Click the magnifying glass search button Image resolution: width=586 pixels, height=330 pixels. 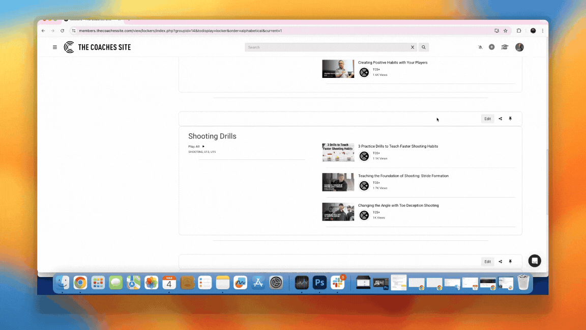[424, 47]
